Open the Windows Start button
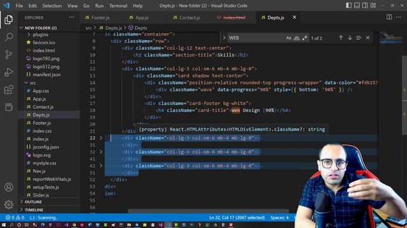The width and height of the screenshot is (407, 228). click(4, 225)
